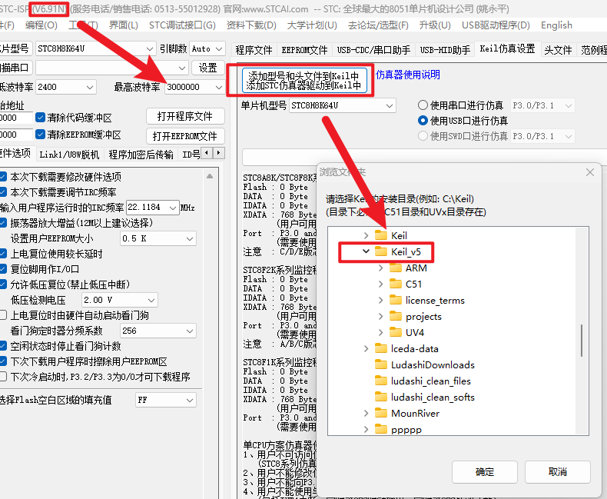
Task: Select 使用串口进行仿真 radio button
Action: click(x=423, y=105)
